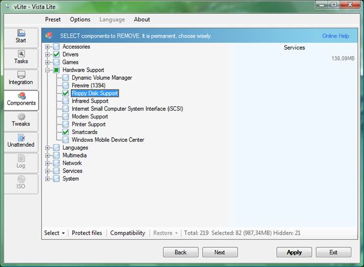This screenshot has width=364, height=267.
Task: Open the Language menu
Action: [112, 19]
